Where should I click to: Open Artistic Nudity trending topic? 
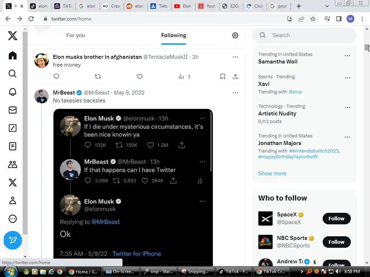click(277, 114)
